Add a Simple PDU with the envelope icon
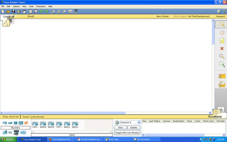Screen dimensions: 227x142 pyautogui.click(x=222, y=76)
